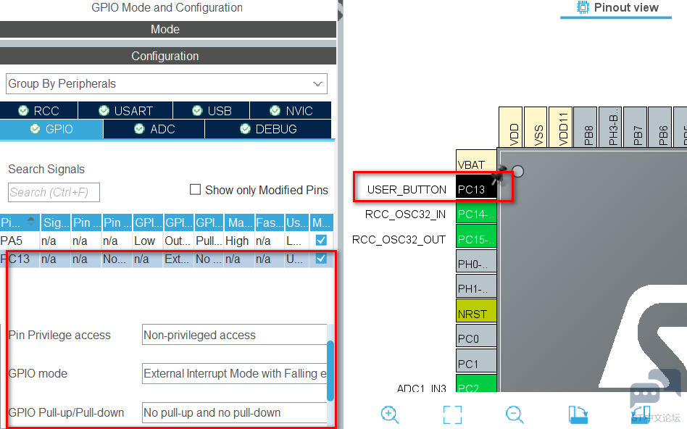The image size is (687, 429).
Task: Zoom in on the pinout view
Action: point(389,414)
